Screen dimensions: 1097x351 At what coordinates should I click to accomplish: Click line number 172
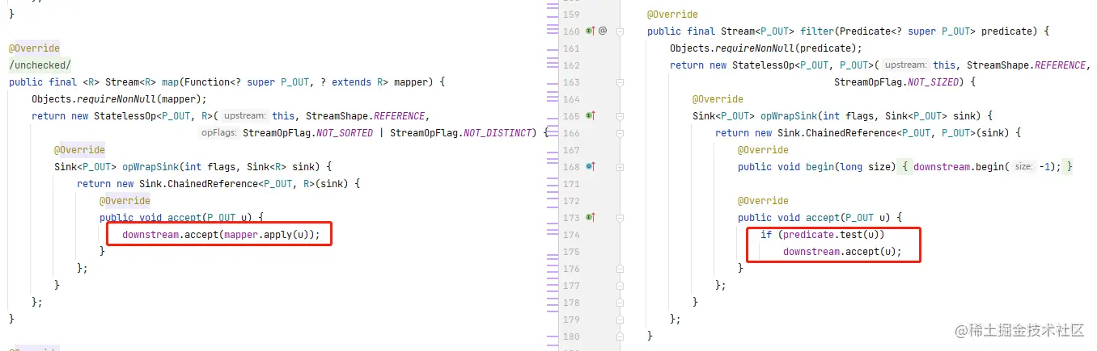click(x=571, y=201)
